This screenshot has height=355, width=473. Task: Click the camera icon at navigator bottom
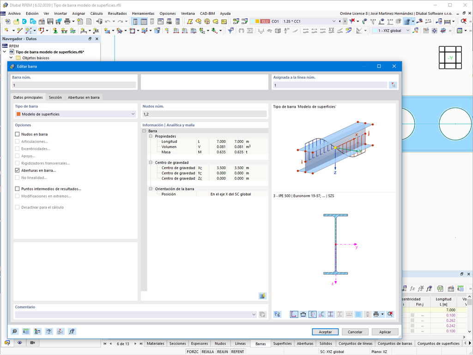(33, 343)
